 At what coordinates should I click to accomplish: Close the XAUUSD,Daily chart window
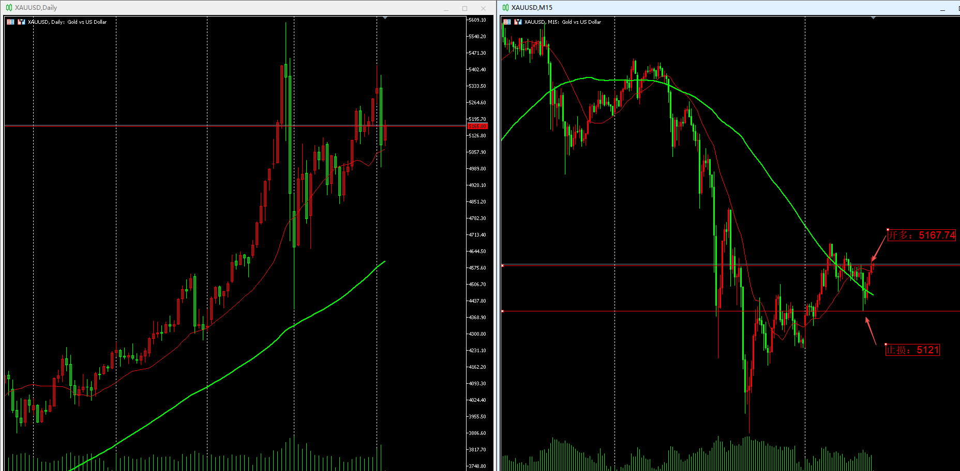(x=483, y=8)
